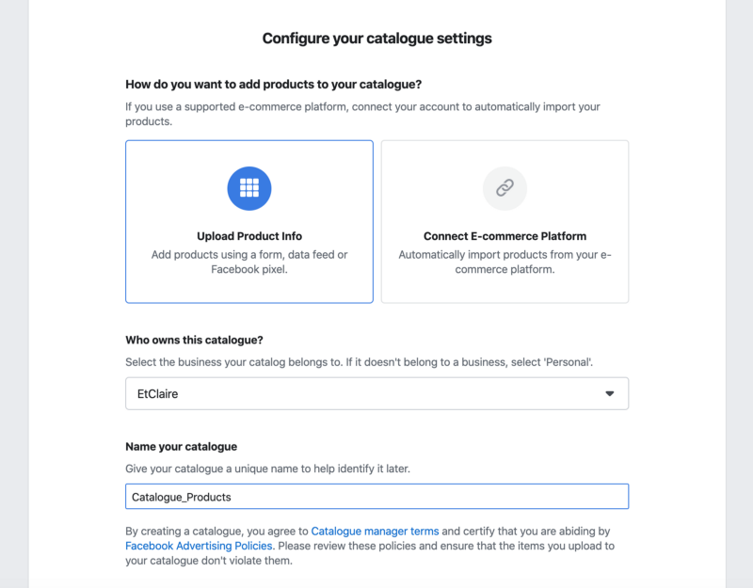Click the 'Configure your catalogue settings' heading
753x588 pixels.
point(377,39)
